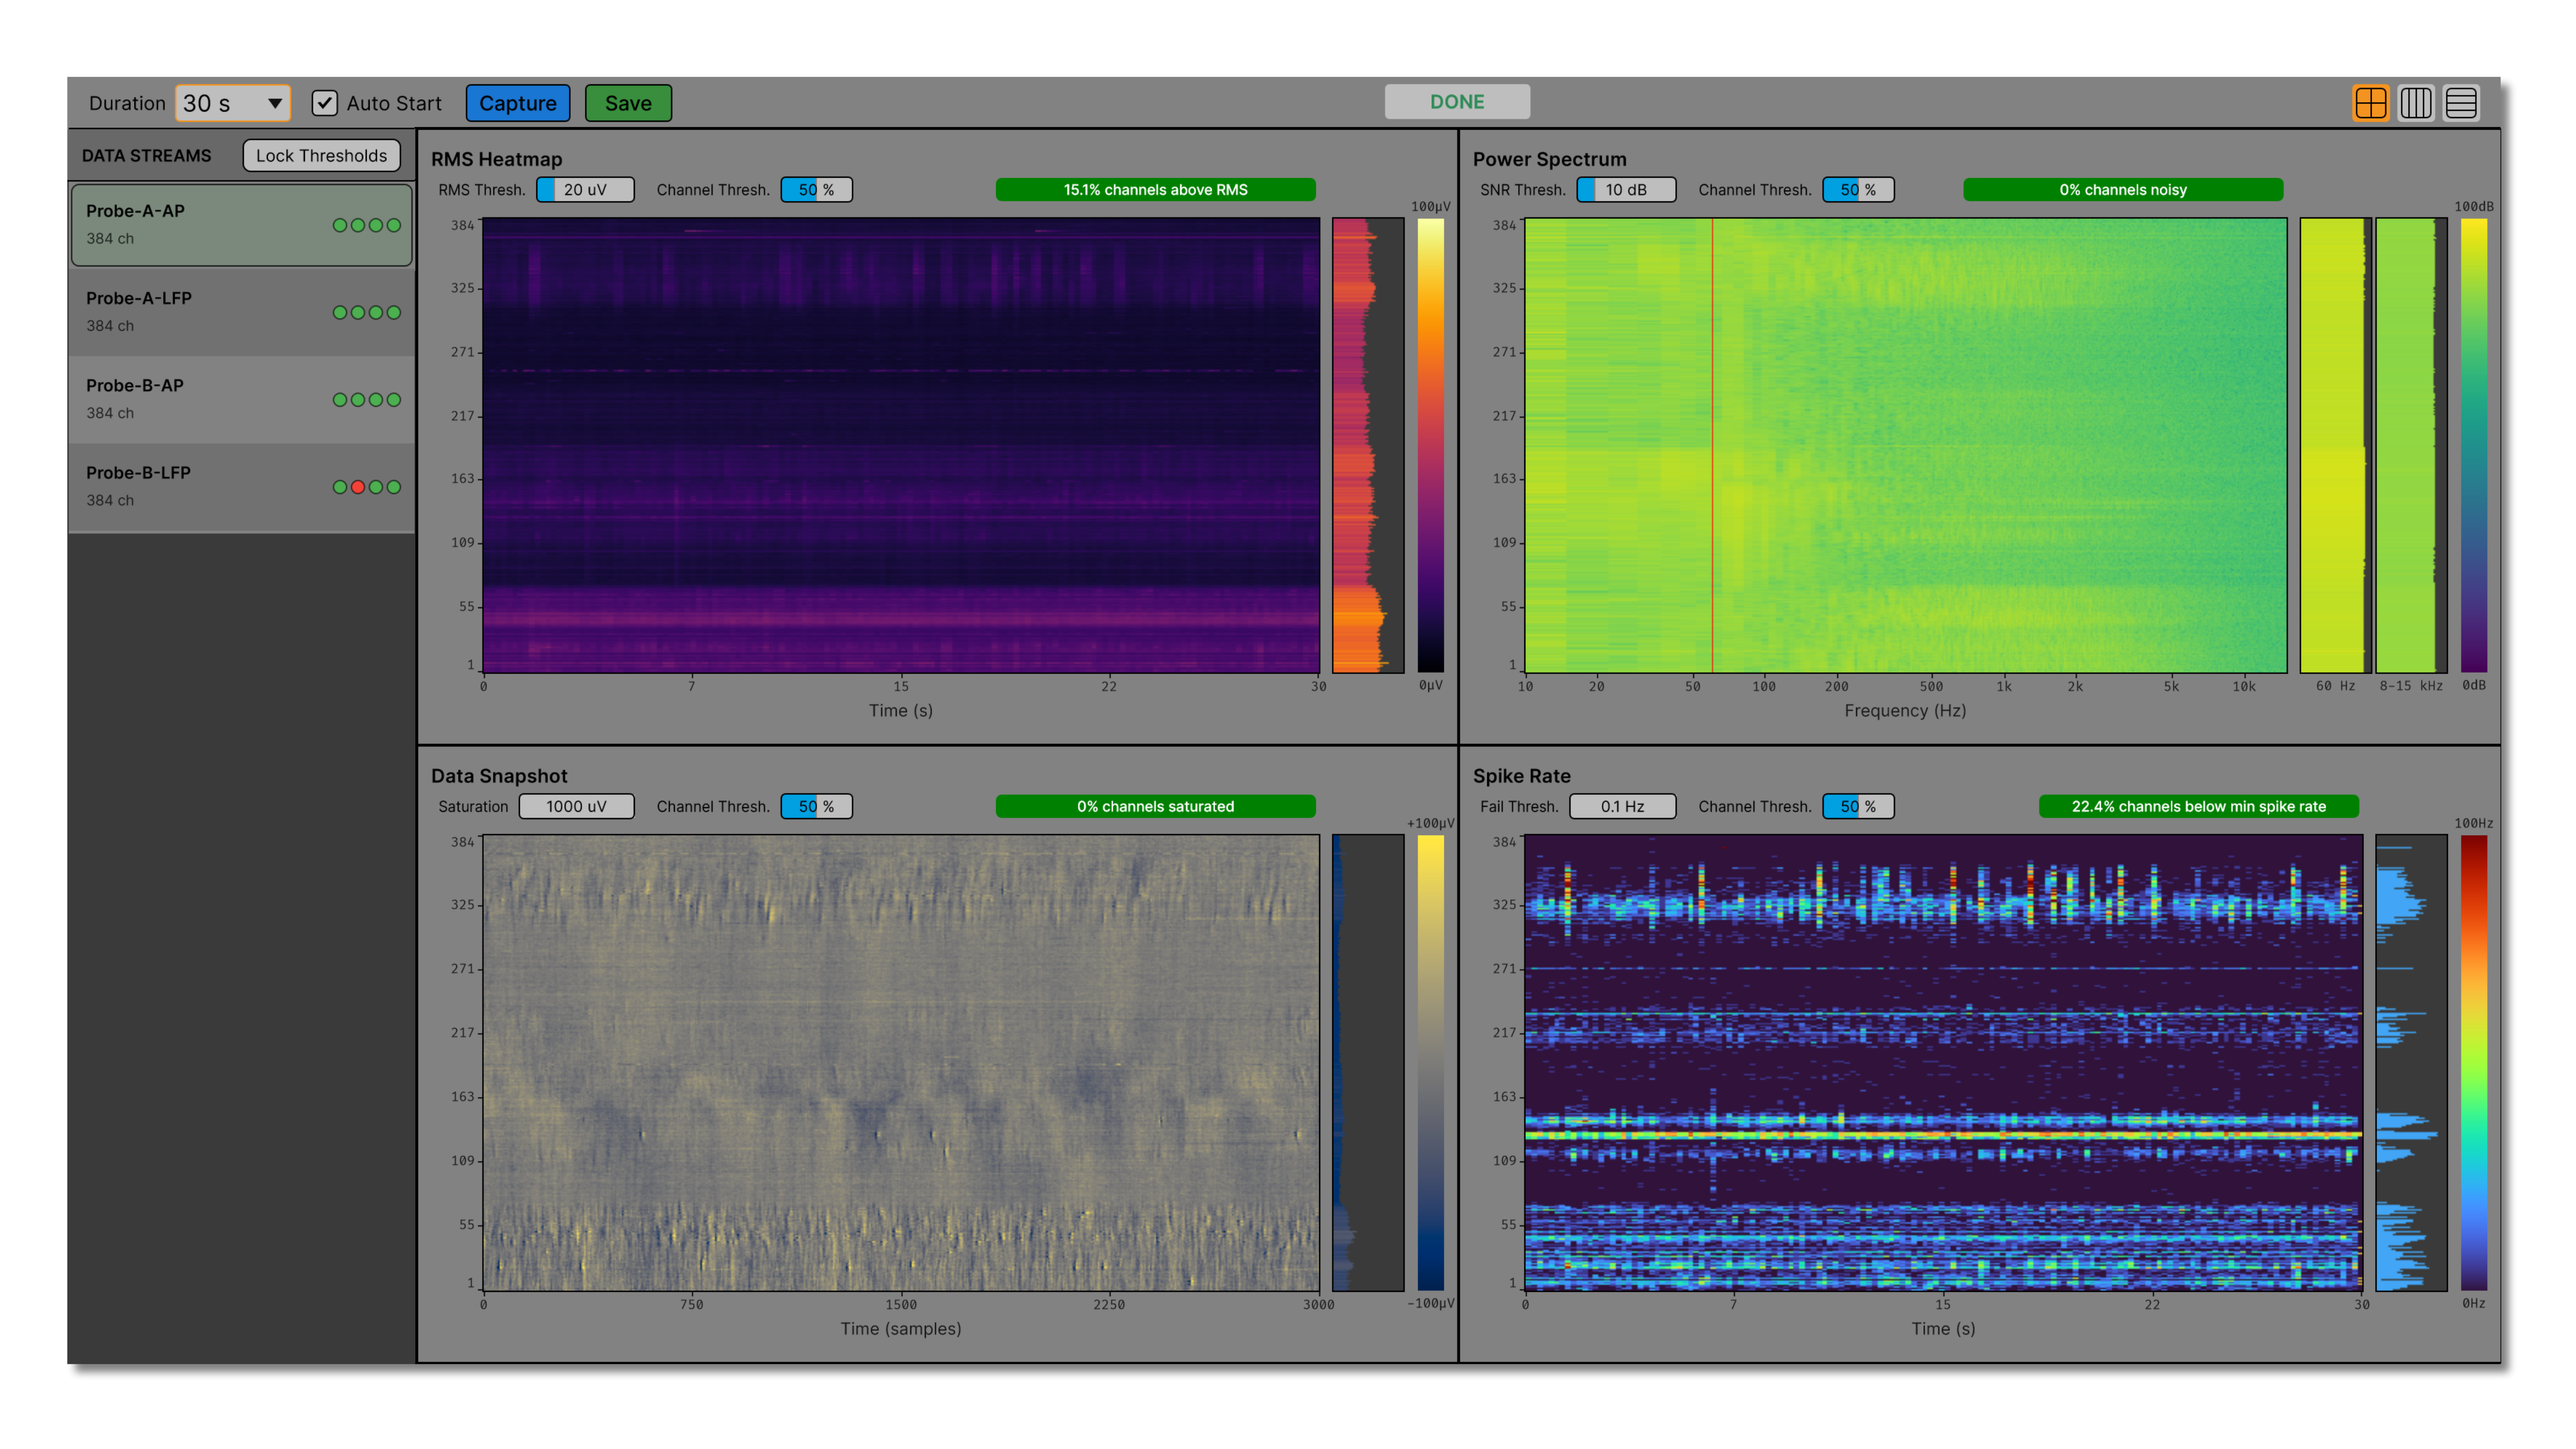
Task: Click the 60 Hz power column
Action: tap(2335, 445)
